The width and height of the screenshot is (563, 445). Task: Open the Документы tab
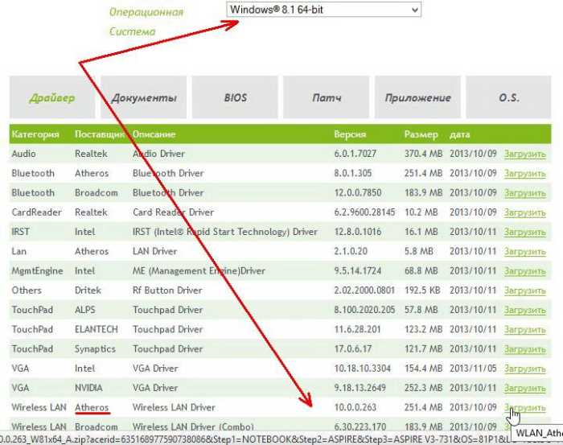(x=144, y=98)
